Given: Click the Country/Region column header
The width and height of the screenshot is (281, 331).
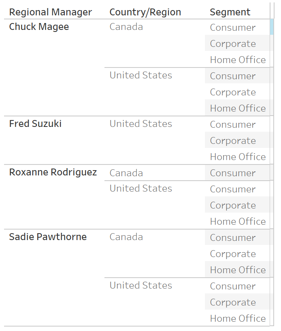Looking at the screenshot, I should pyautogui.click(x=145, y=12).
